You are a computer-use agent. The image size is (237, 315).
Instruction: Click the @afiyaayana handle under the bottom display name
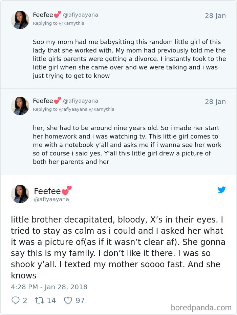[51, 199]
